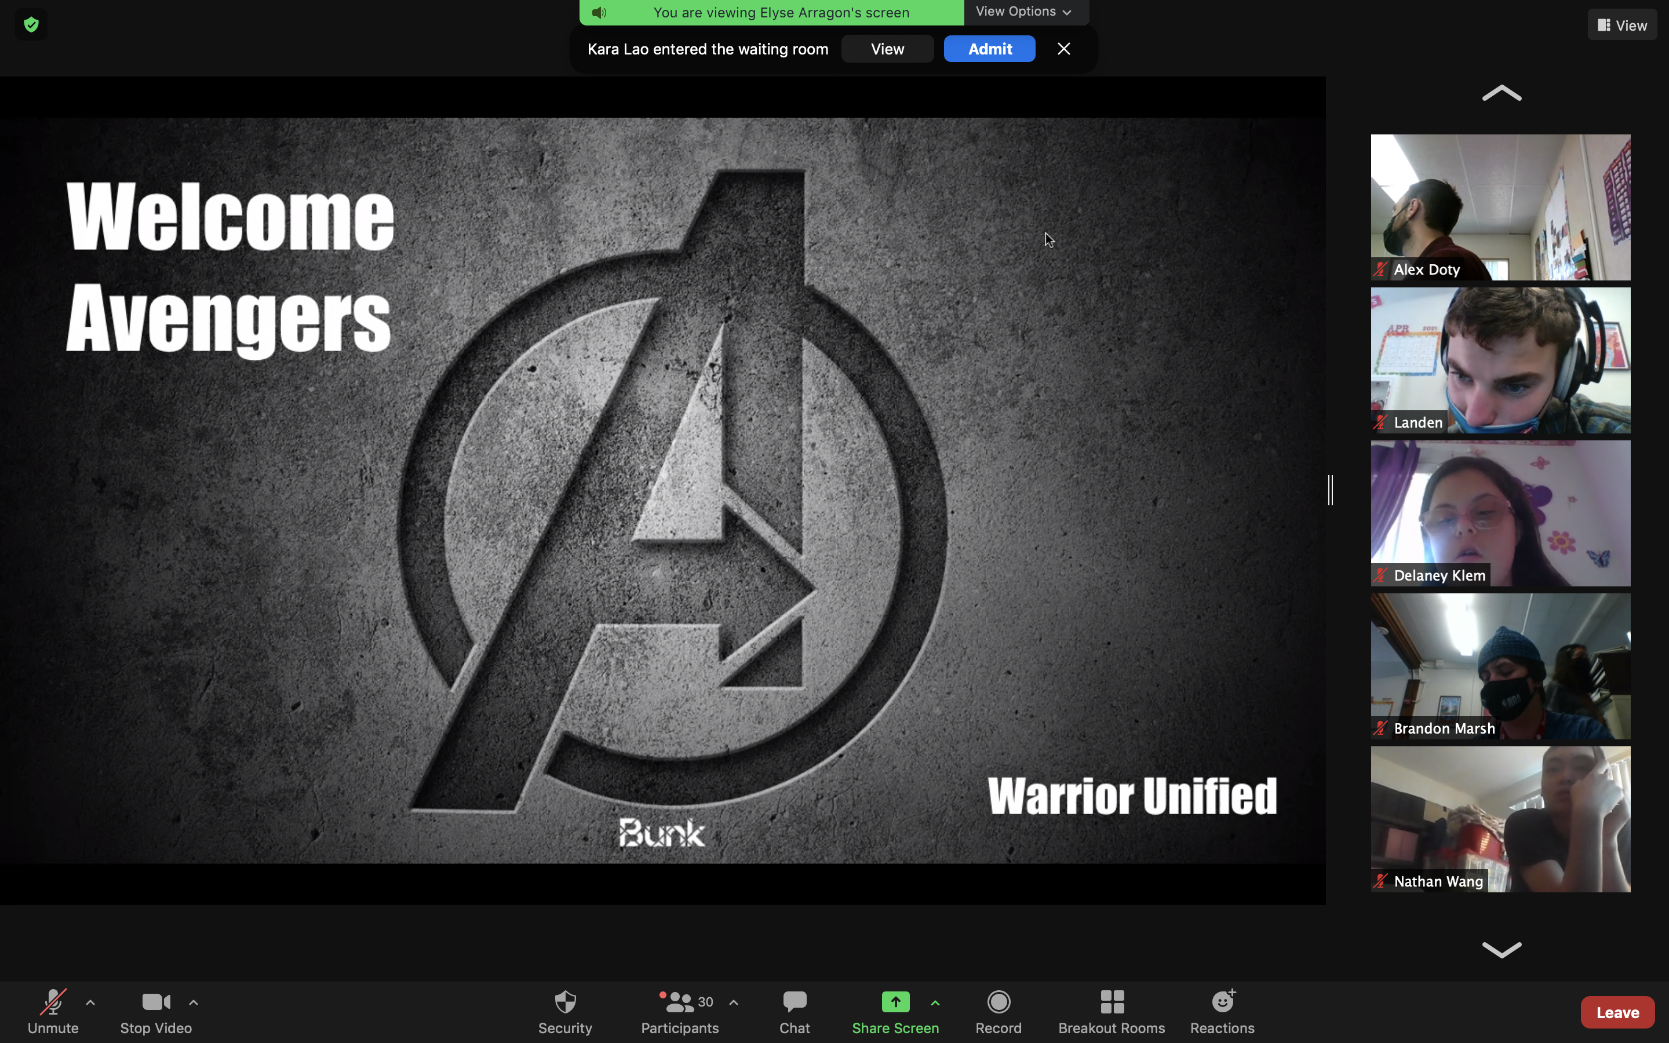Click the 'Avengers' heading on shared slide
The height and width of the screenshot is (1043, 1669).
click(x=228, y=322)
